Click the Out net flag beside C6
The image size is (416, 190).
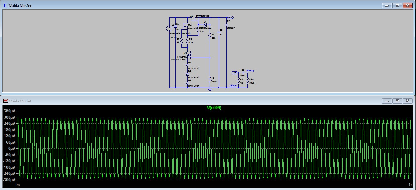tap(234, 73)
